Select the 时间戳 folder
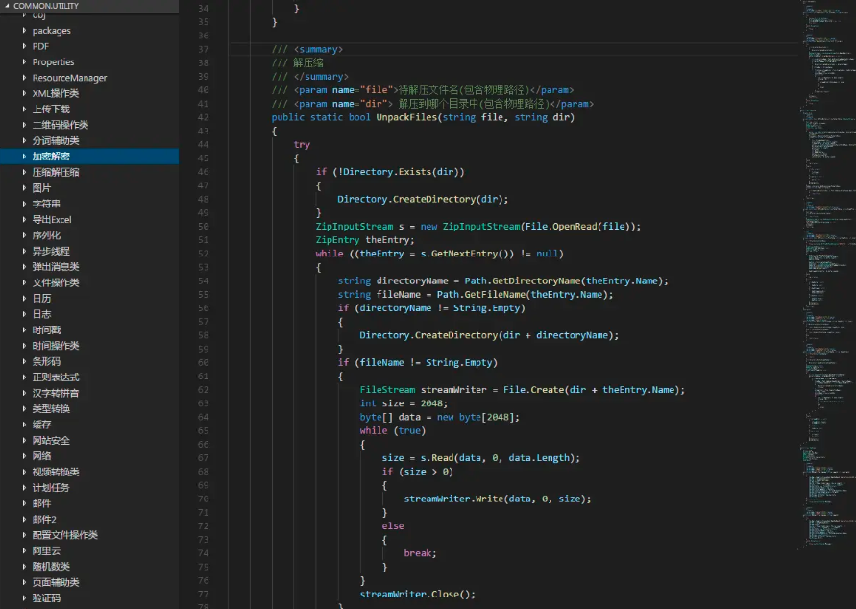Screen dimensions: 856x609 tap(46, 330)
